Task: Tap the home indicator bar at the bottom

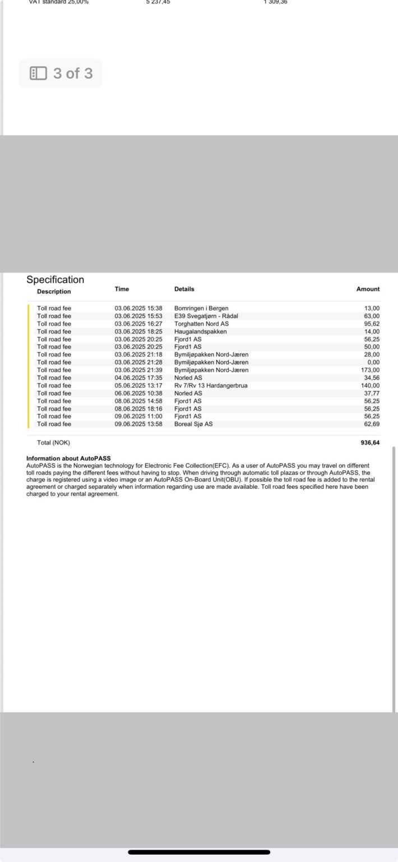Action: [199, 852]
